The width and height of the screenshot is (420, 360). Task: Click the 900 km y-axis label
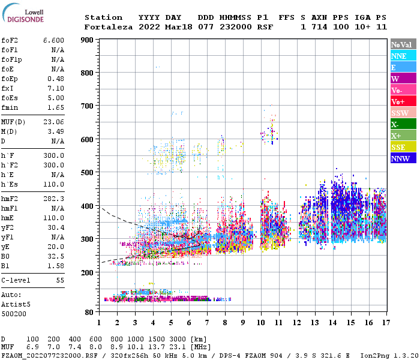87,40
